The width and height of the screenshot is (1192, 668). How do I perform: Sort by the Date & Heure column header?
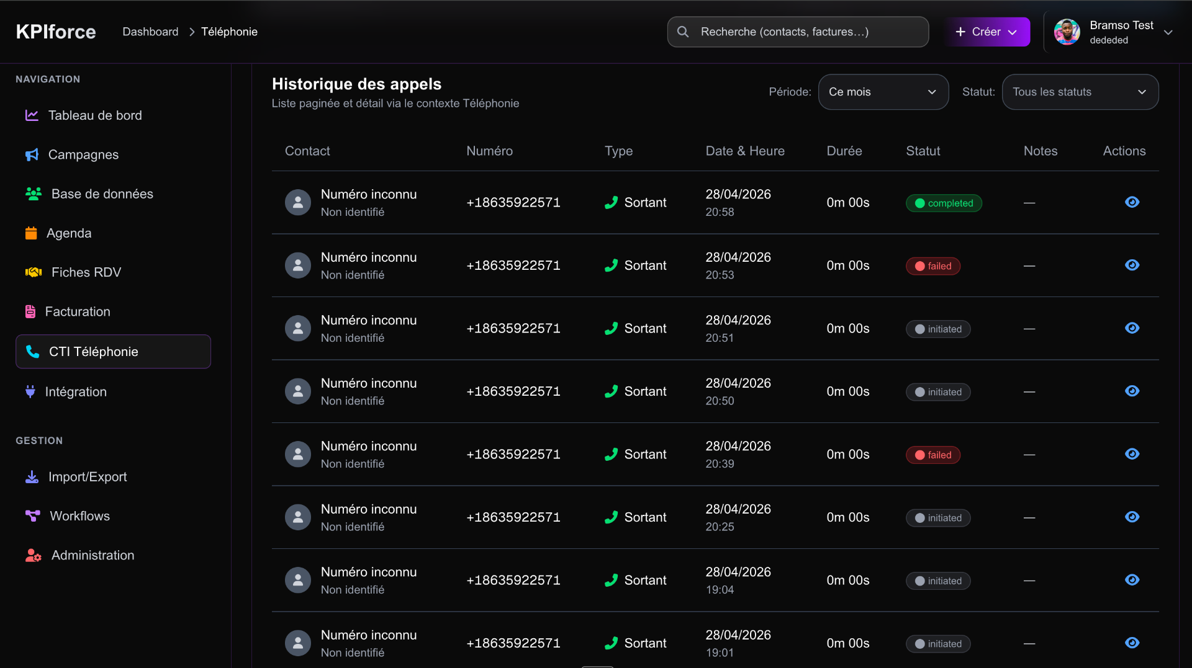745,151
